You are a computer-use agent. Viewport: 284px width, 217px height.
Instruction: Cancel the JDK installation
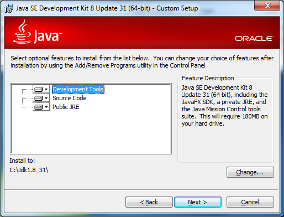[x=250, y=202]
